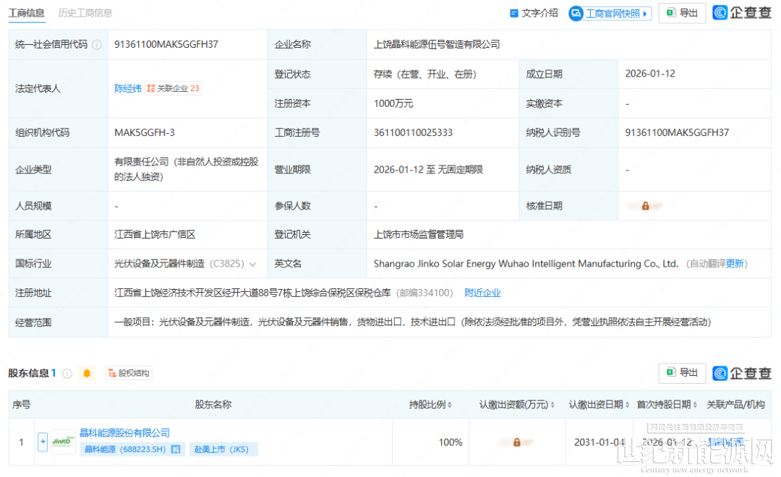Viewport: 781px width, 477px height.
Task: Click the info icon beside 股东信息
Action: 67,374
